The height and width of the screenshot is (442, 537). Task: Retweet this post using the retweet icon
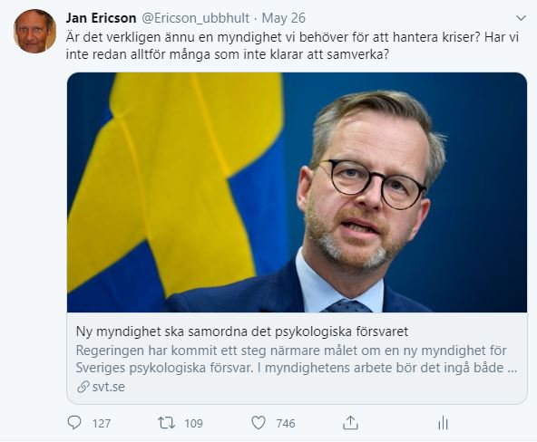[166, 423]
